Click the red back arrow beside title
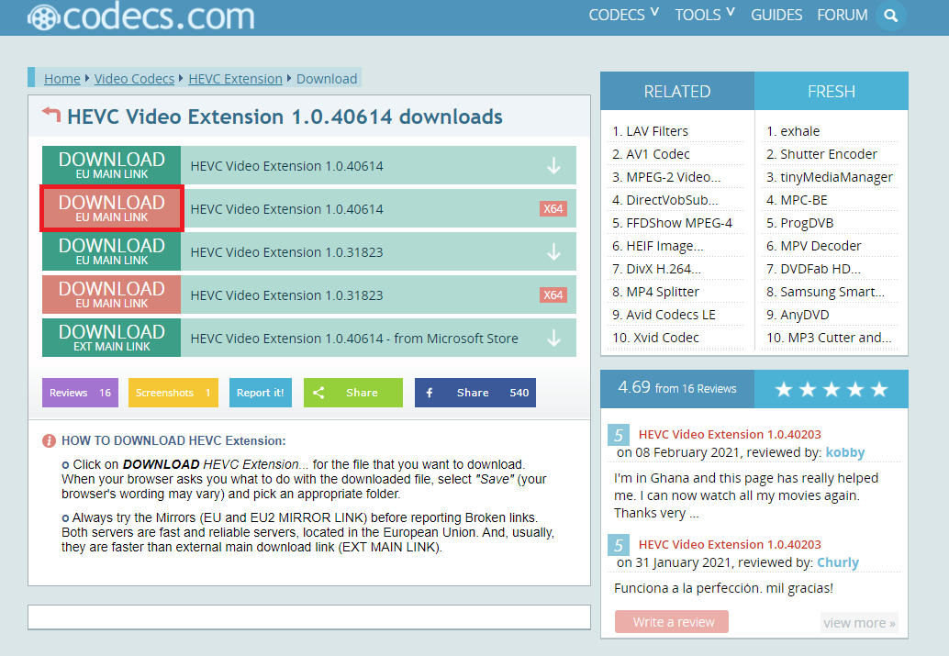949x656 pixels. coord(51,115)
